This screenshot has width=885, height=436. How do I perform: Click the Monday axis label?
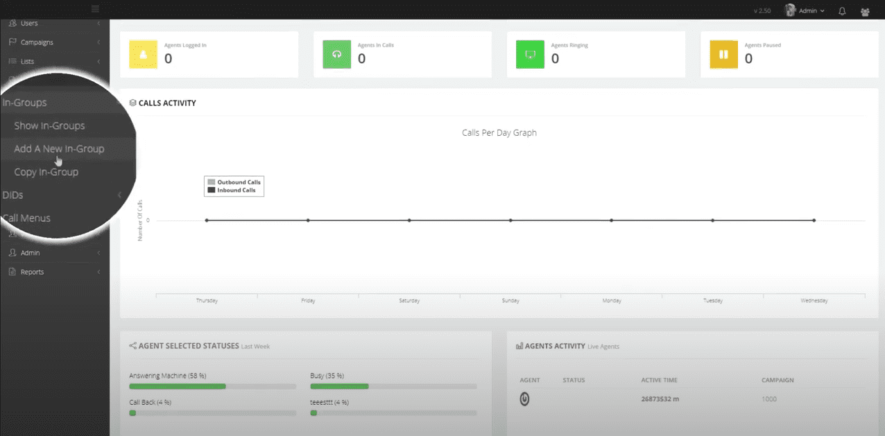click(x=612, y=301)
